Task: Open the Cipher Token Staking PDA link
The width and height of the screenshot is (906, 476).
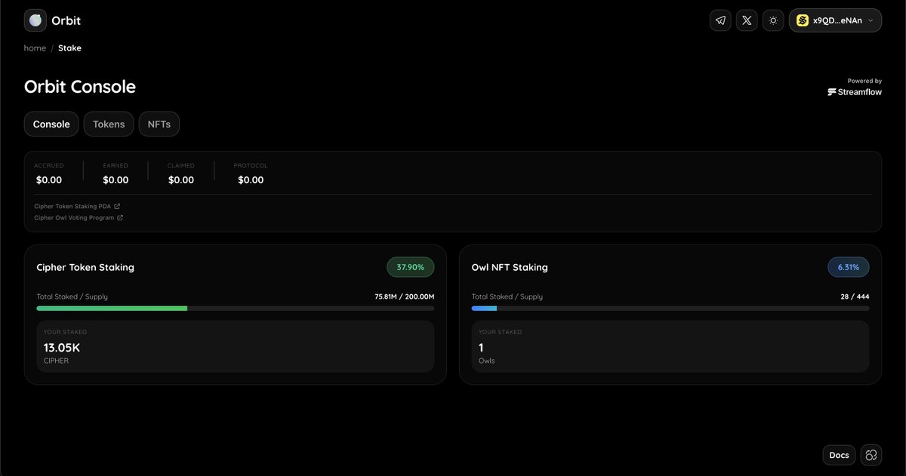Action: 77,206
